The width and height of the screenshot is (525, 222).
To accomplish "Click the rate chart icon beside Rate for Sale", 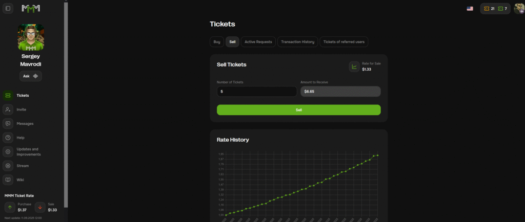I will tap(354, 66).
